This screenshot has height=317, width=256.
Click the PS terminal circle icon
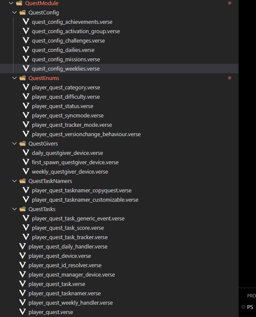243,307
